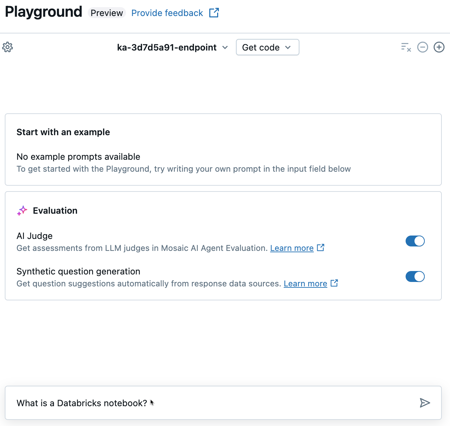Image resolution: width=450 pixels, height=426 pixels.
Task: Click external link icon after AI Judge Learn more
Action: [x=321, y=248]
